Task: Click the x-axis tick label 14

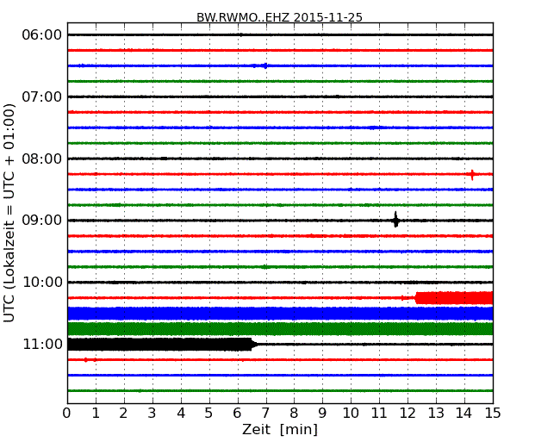Action: (x=464, y=413)
